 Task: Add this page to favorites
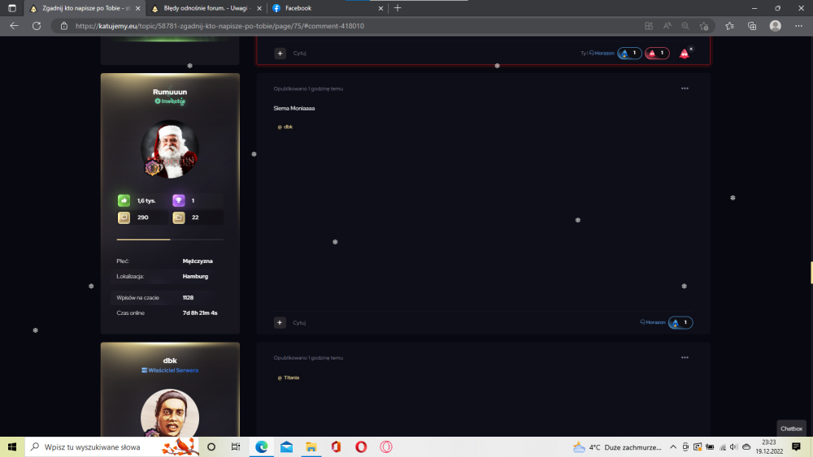pyautogui.click(x=703, y=26)
